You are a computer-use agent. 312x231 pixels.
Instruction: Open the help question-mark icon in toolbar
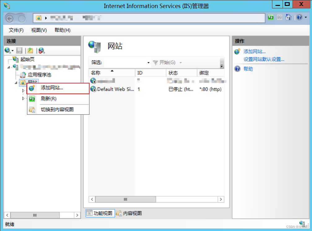tap(299, 17)
